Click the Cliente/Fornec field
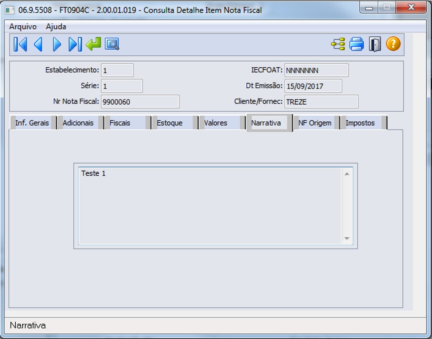This screenshot has height=339, width=432. tap(321, 102)
